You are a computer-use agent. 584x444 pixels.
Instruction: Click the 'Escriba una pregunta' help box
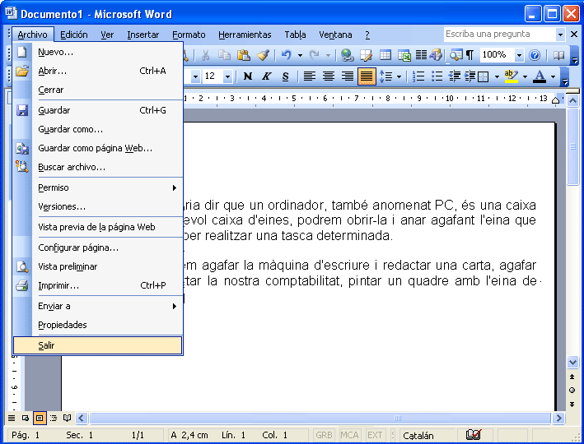tap(499, 35)
